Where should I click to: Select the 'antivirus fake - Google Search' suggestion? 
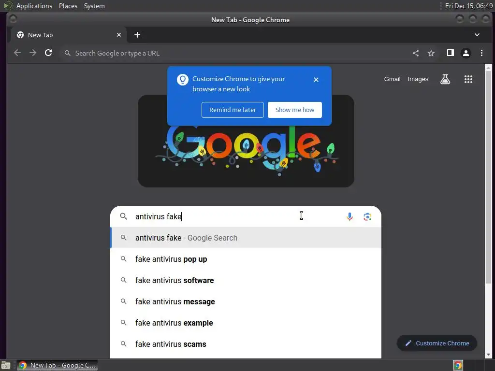click(x=246, y=238)
